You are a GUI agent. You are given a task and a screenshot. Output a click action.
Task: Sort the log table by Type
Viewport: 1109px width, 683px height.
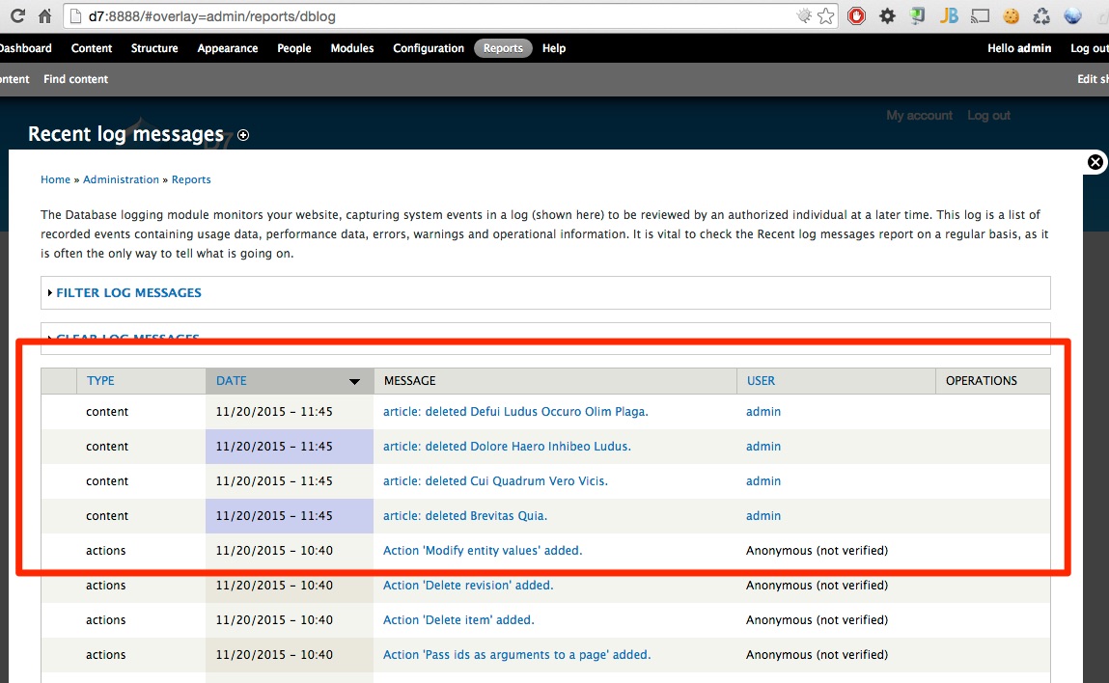pyautogui.click(x=100, y=381)
